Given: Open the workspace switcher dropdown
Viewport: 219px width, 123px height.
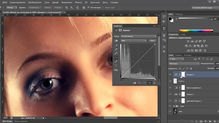Looking at the screenshot, I should (205, 8).
